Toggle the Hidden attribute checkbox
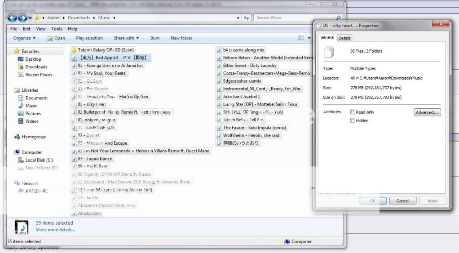Screen dimensions: 459x253 coord(353,120)
